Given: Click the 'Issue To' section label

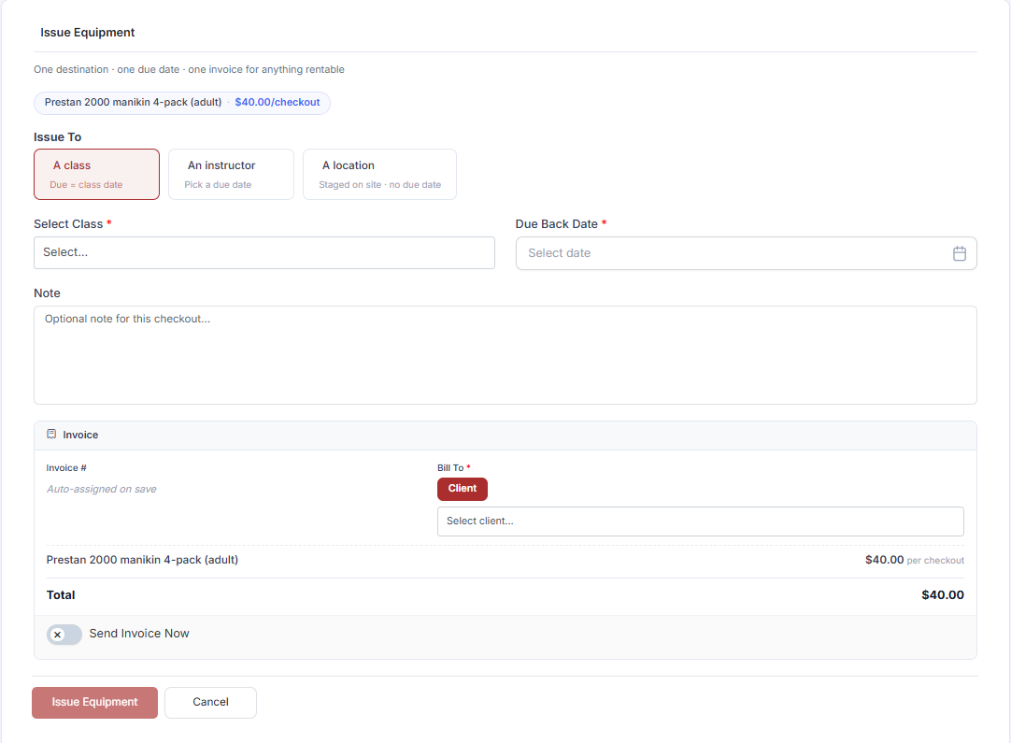Looking at the screenshot, I should [57, 136].
